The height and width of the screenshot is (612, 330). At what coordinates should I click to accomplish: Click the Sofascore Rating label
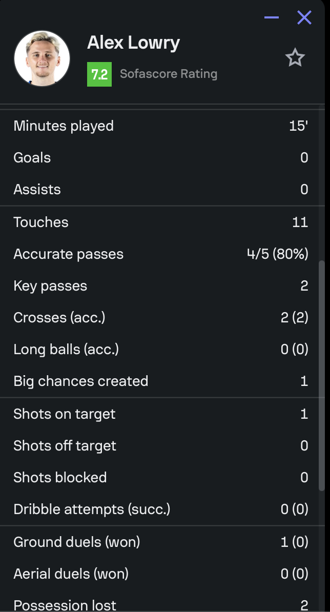[169, 74]
